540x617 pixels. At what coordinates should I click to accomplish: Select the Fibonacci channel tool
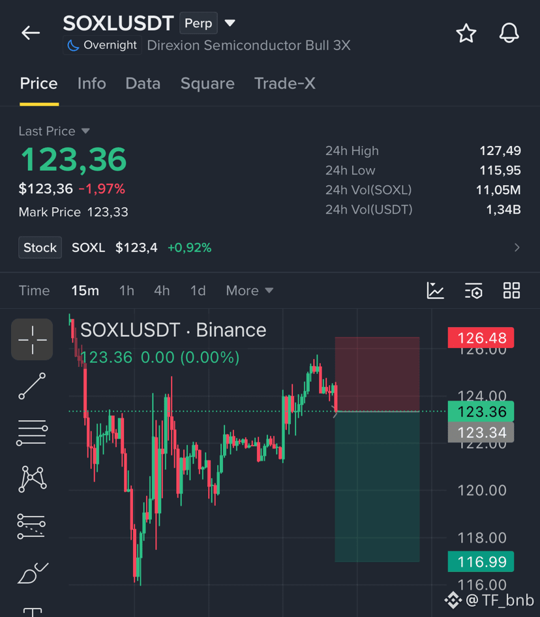[31, 526]
